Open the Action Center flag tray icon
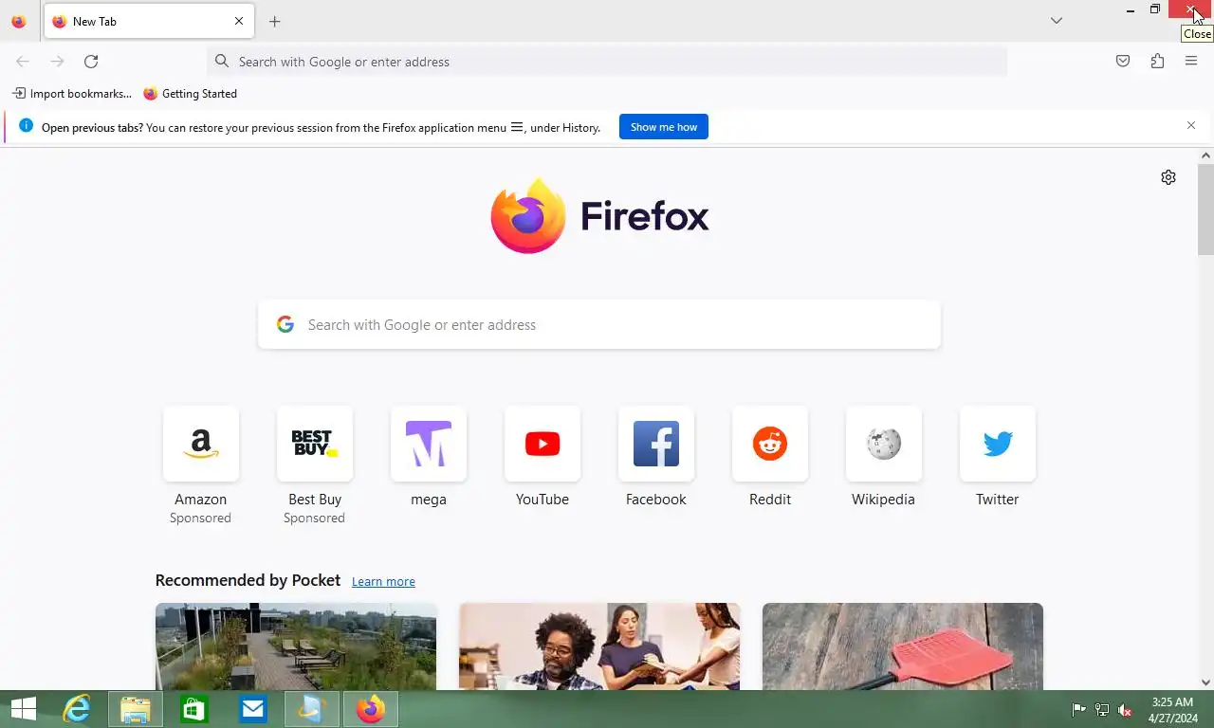Screen dimensions: 1214x728 point(1078,710)
